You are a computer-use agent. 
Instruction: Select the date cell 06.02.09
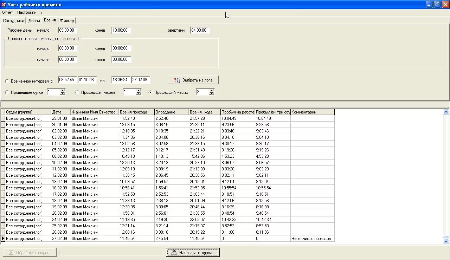[61, 156]
